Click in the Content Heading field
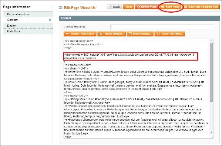 (162, 27)
